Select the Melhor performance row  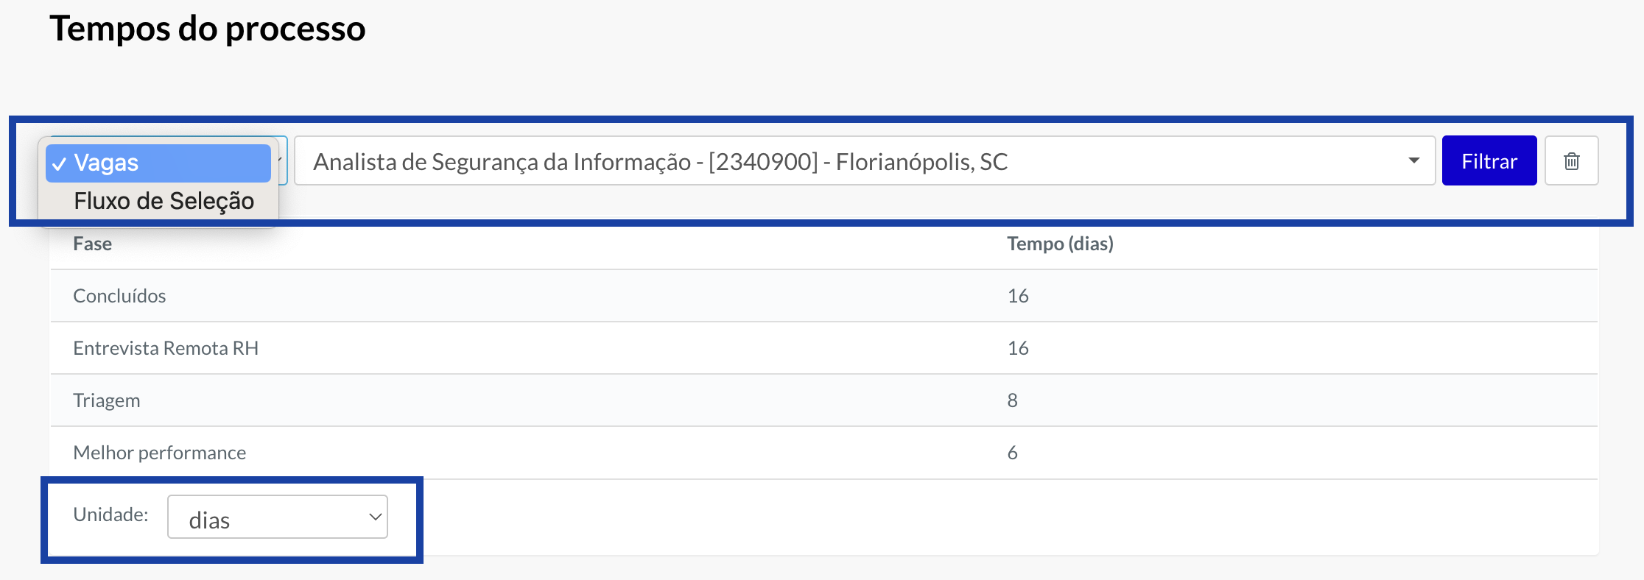tap(160, 453)
